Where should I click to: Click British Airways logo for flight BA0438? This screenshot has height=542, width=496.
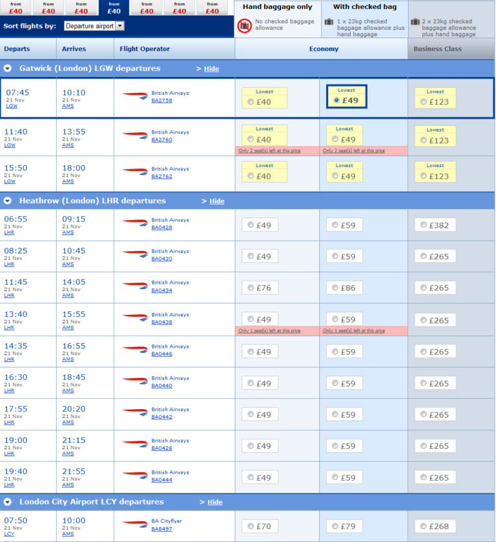tap(135, 317)
